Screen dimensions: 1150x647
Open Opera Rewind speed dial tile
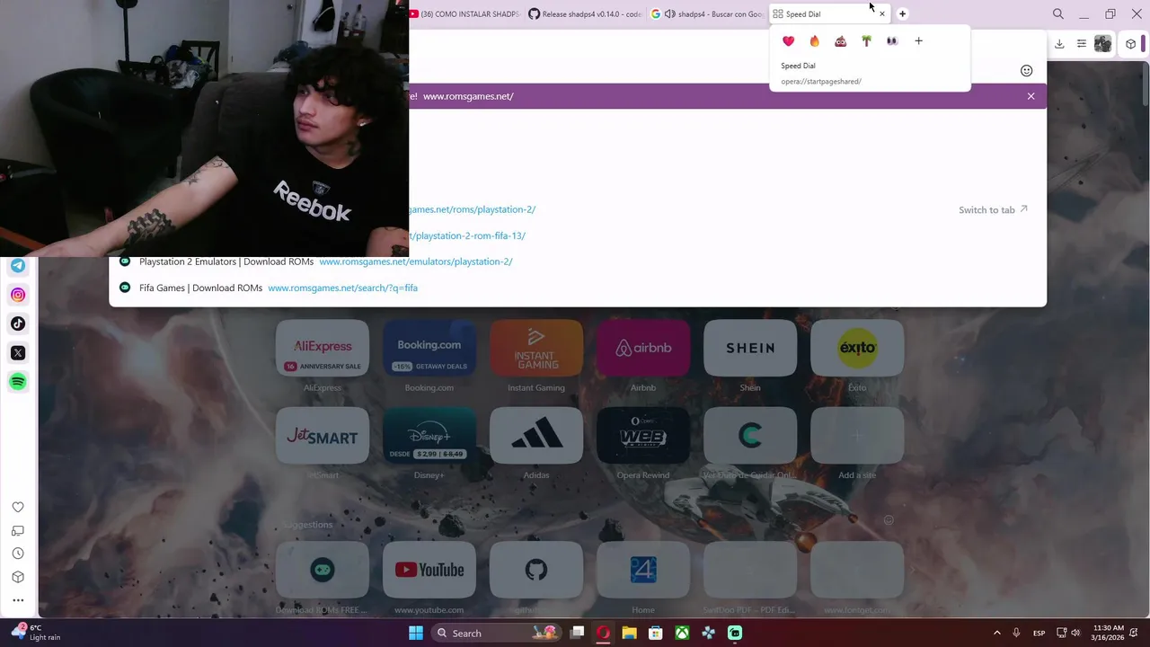tap(643, 436)
